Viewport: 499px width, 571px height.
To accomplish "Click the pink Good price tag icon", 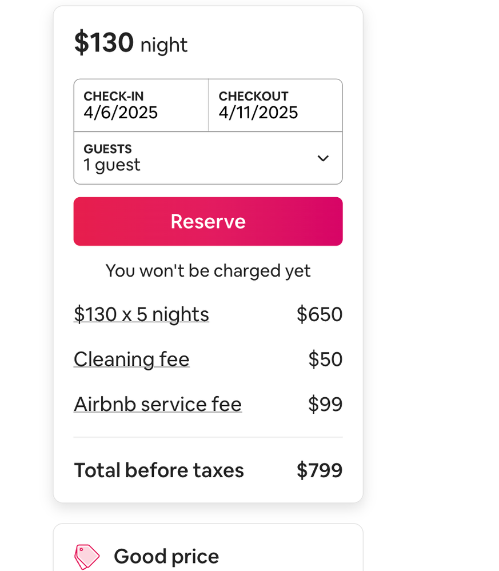I will pyautogui.click(x=87, y=556).
